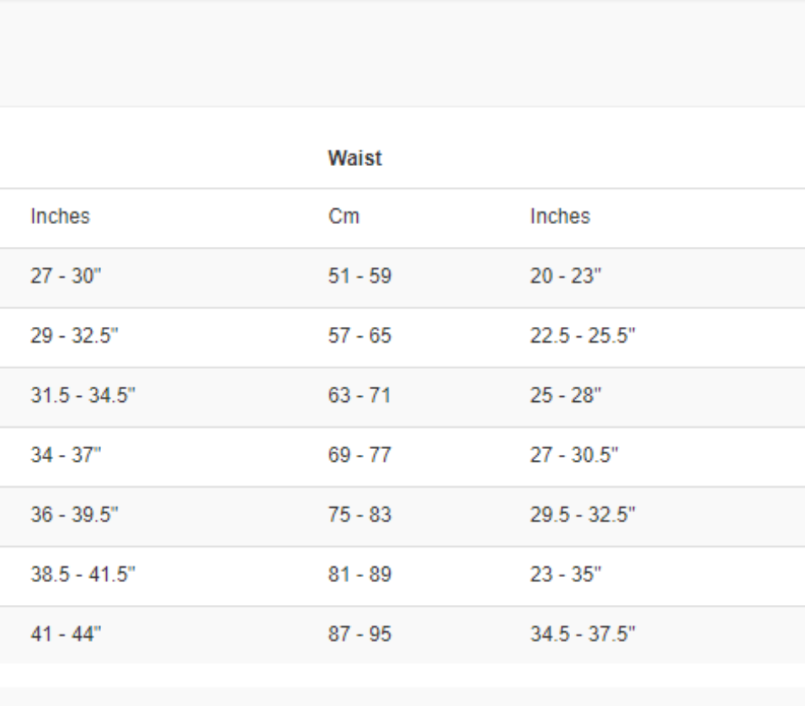Click the 27 - 30.5" waist cell
Screen dimensions: 805x706
574,456
